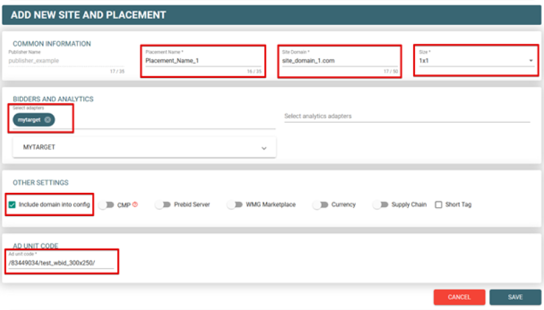Click the CANCEL button

459,297
